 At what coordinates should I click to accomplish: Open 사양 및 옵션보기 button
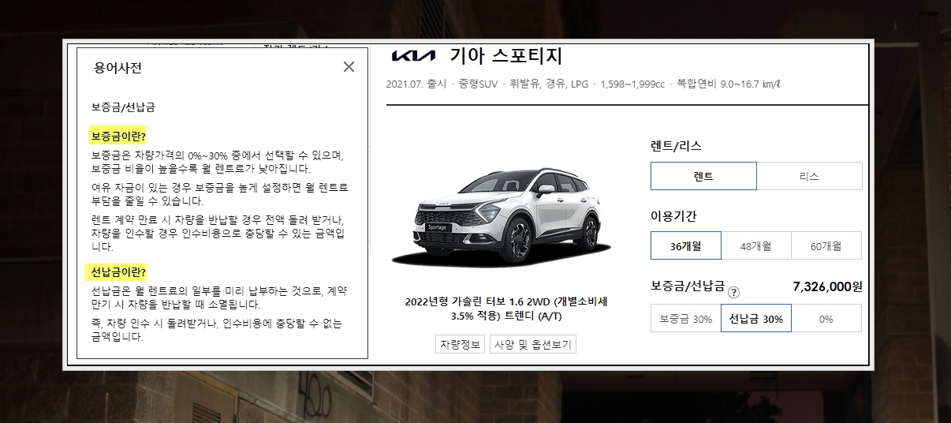533,344
